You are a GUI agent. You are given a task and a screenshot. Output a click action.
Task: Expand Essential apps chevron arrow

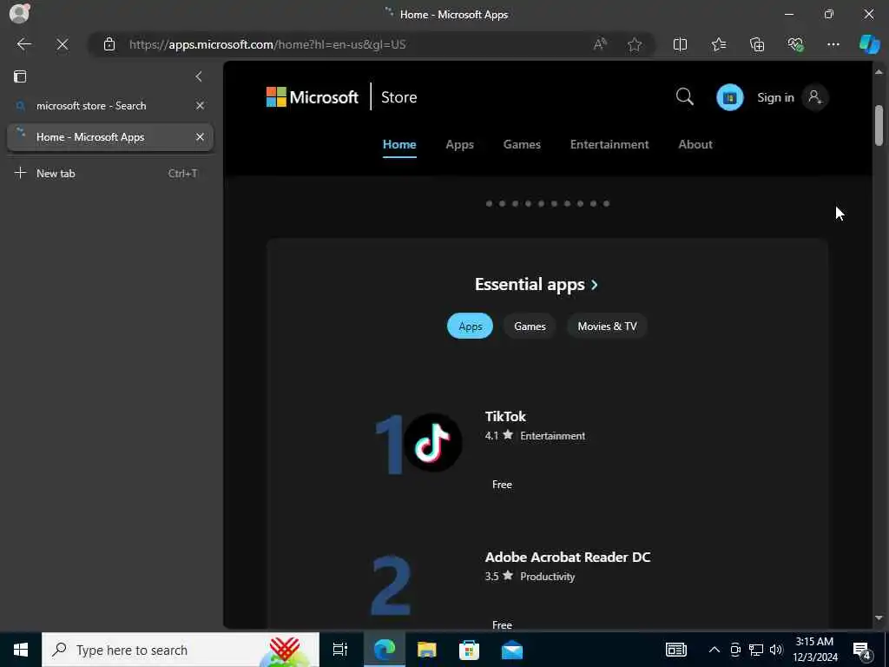click(594, 284)
